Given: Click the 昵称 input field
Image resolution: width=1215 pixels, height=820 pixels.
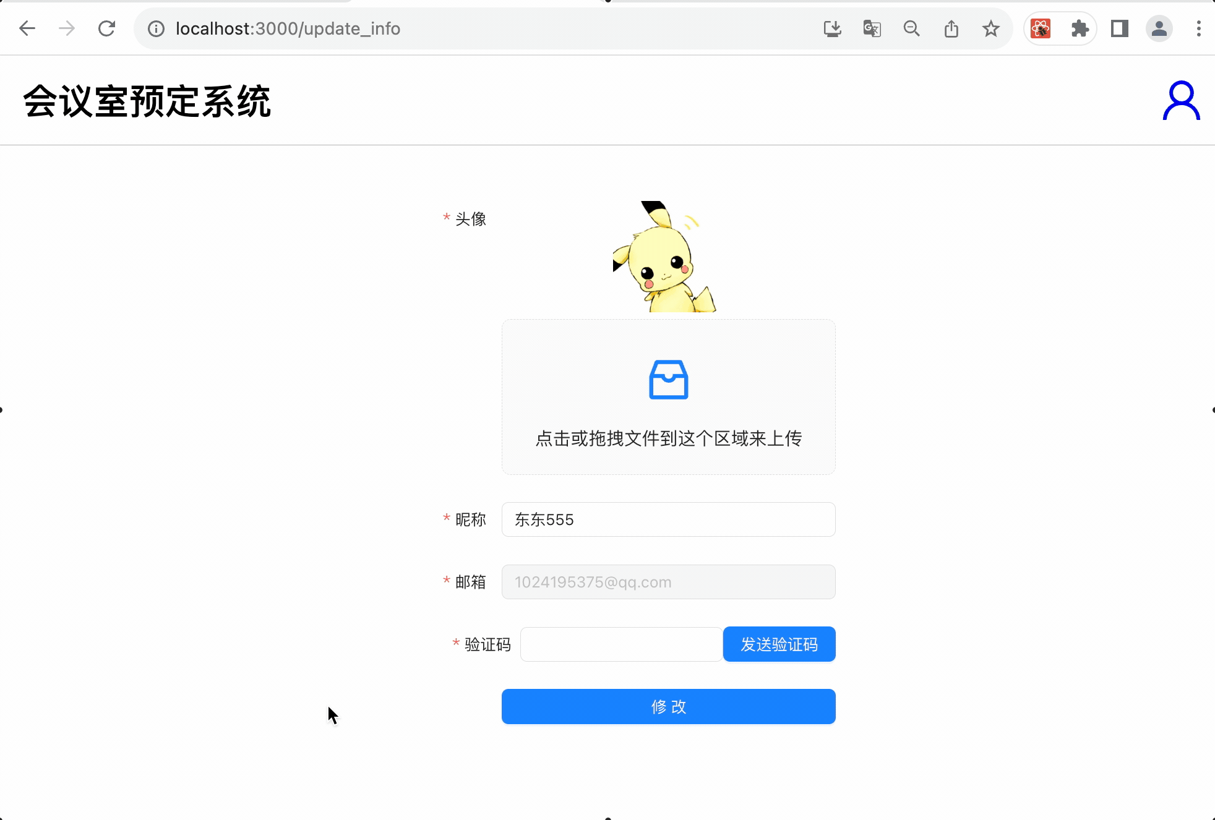Looking at the screenshot, I should point(668,519).
